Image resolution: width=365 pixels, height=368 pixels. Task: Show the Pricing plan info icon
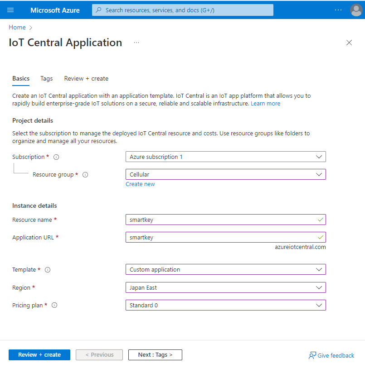coord(54,305)
